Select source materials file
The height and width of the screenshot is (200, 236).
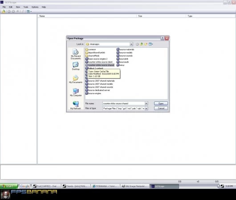point(126,50)
